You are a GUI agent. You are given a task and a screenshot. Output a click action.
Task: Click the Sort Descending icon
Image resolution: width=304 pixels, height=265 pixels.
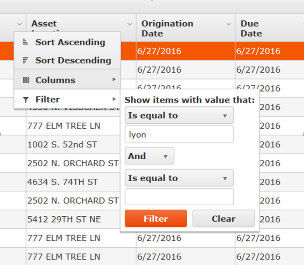[26, 61]
